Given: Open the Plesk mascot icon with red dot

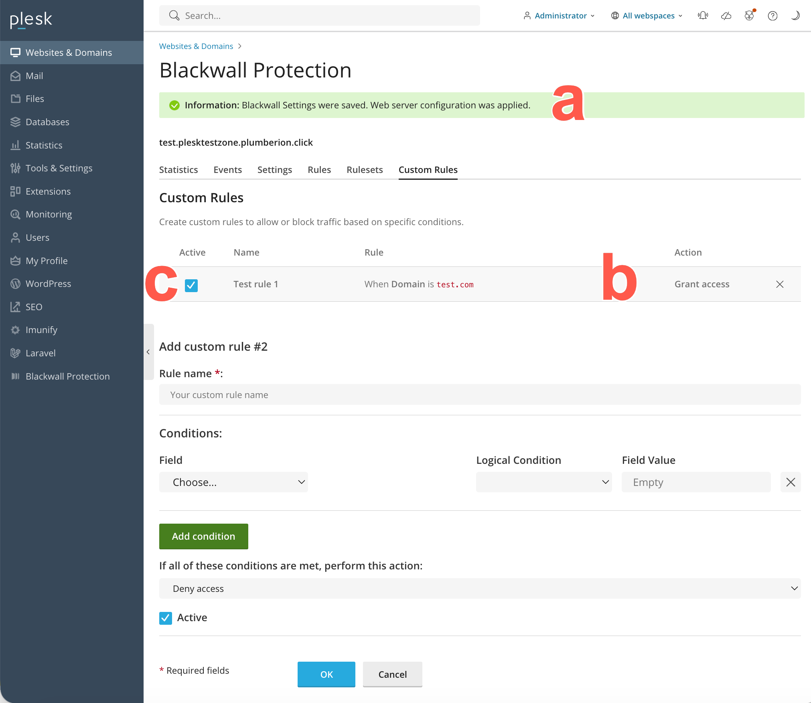Looking at the screenshot, I should [749, 16].
